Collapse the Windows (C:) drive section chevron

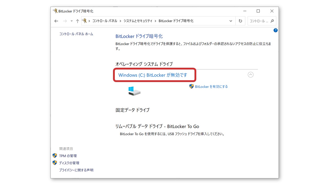(x=251, y=75)
